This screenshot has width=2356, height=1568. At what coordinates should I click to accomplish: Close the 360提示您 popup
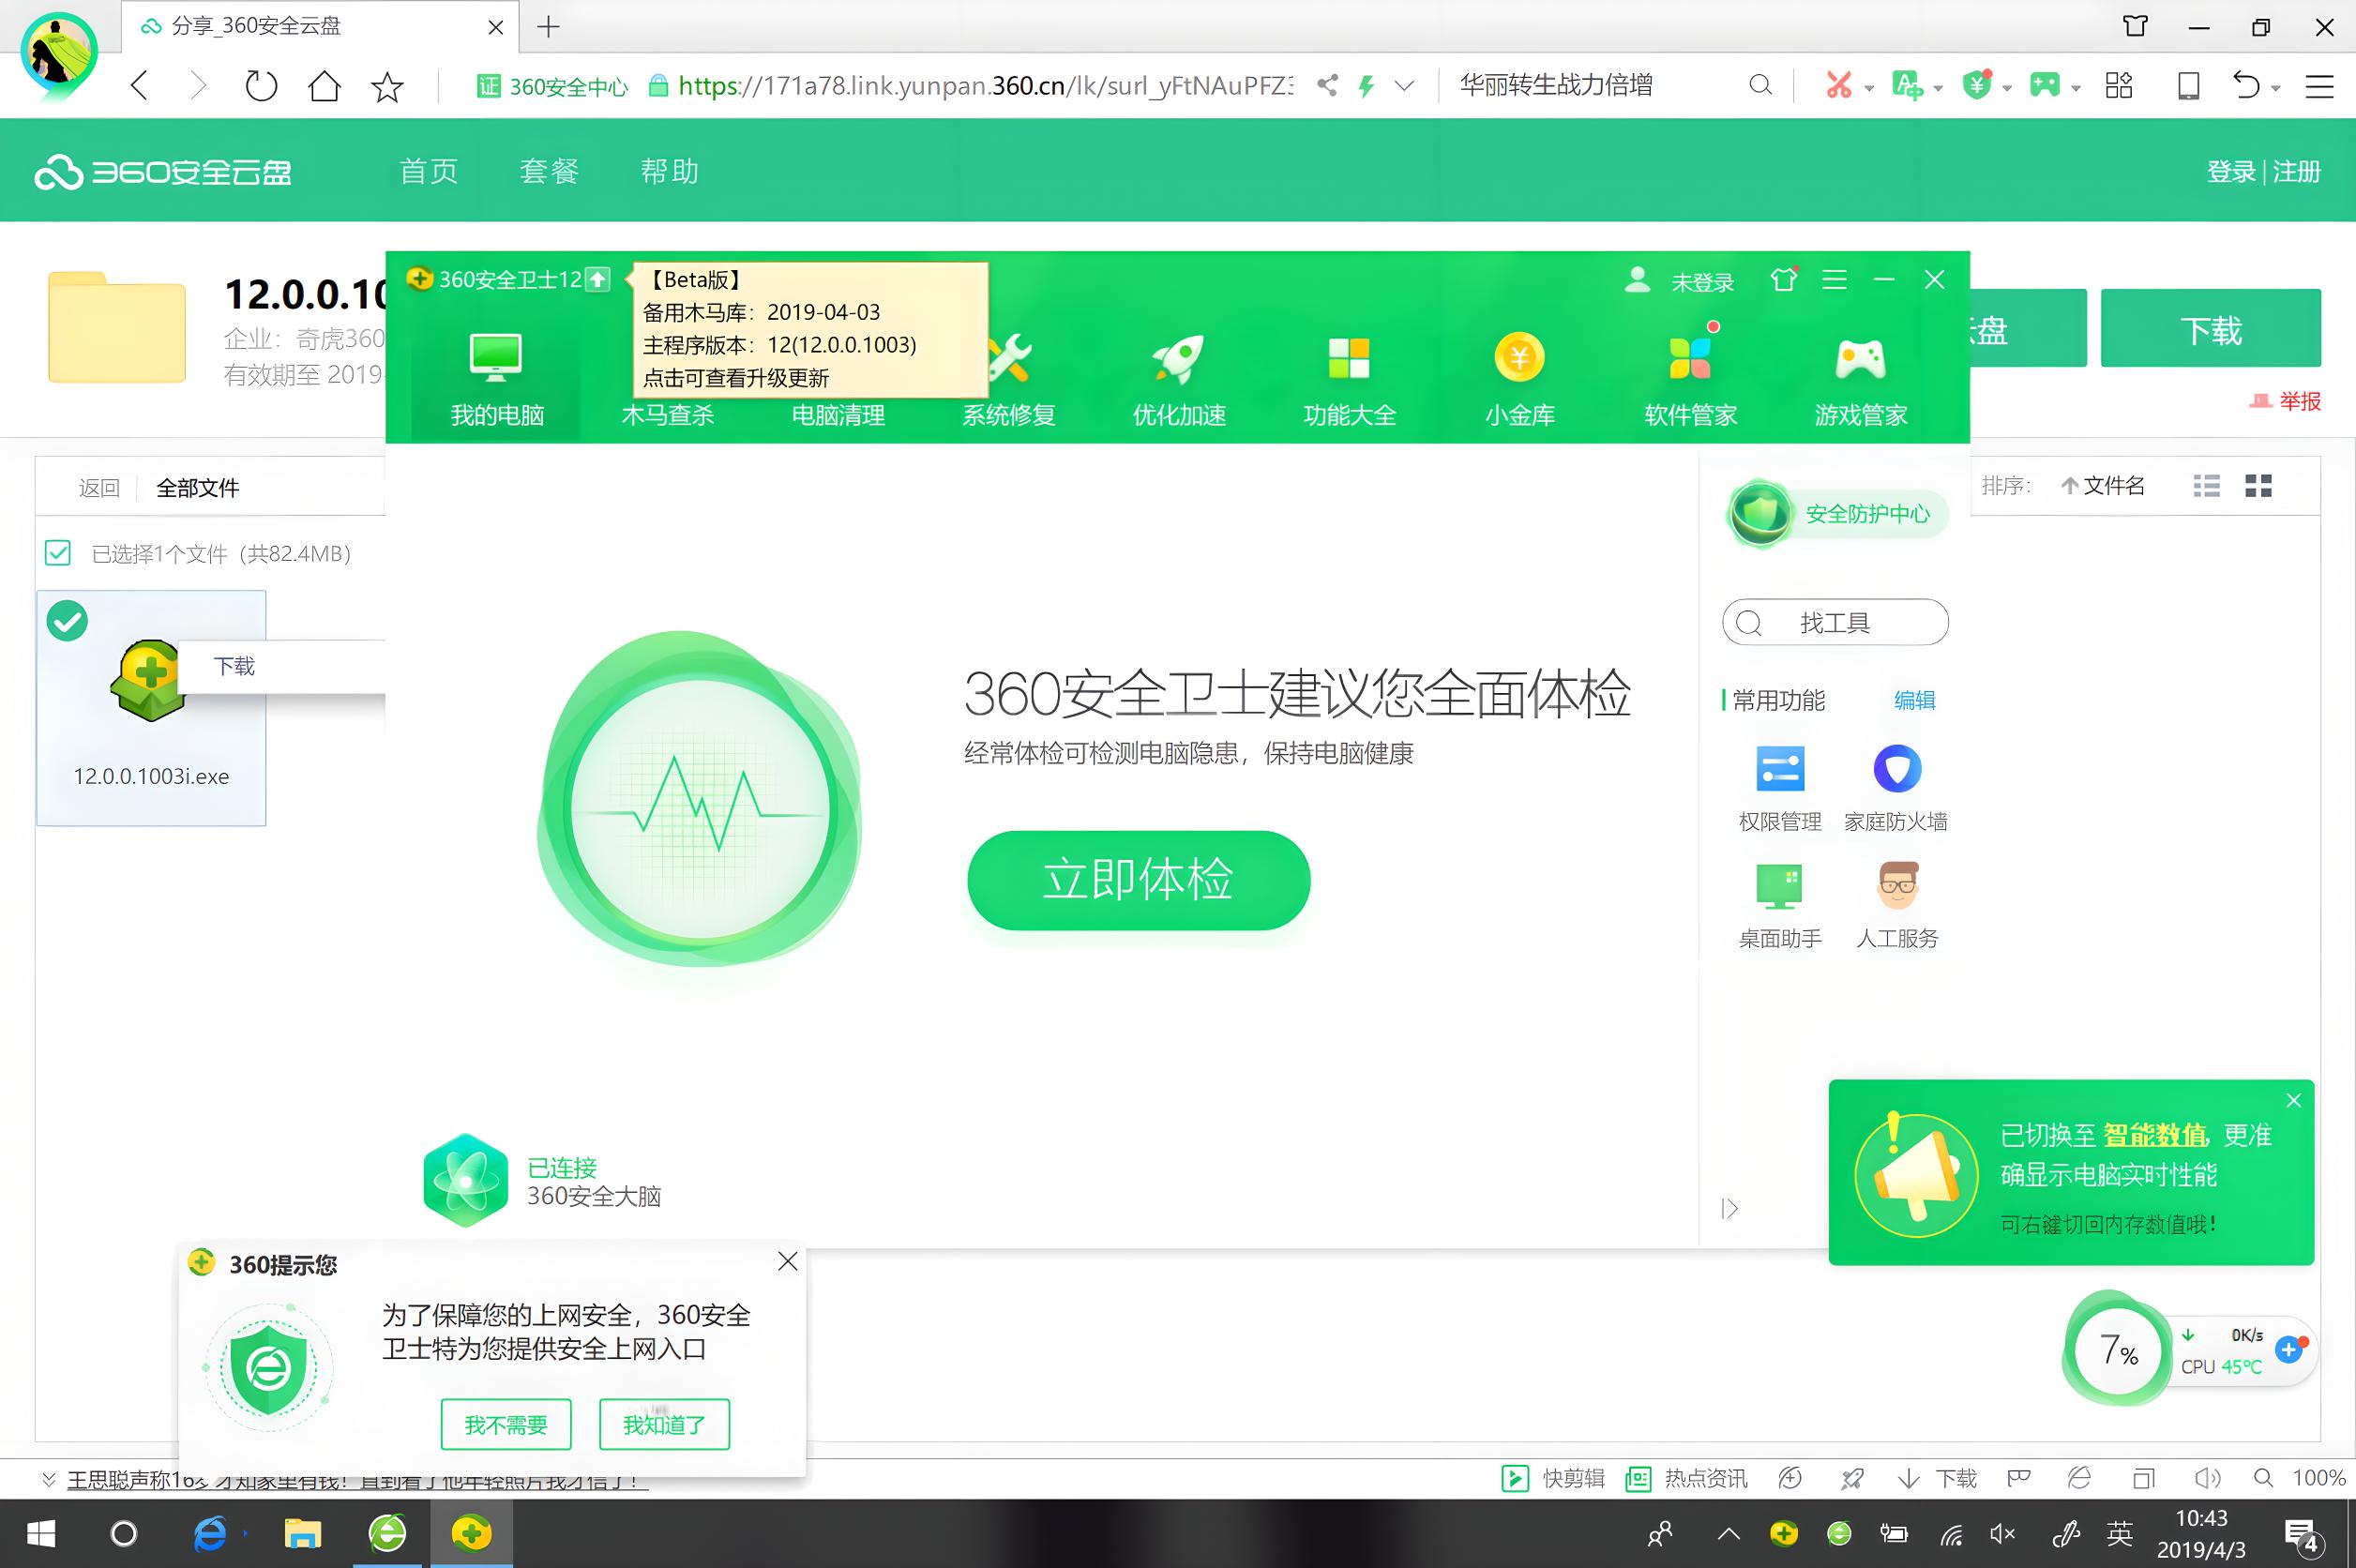pyautogui.click(x=788, y=1261)
